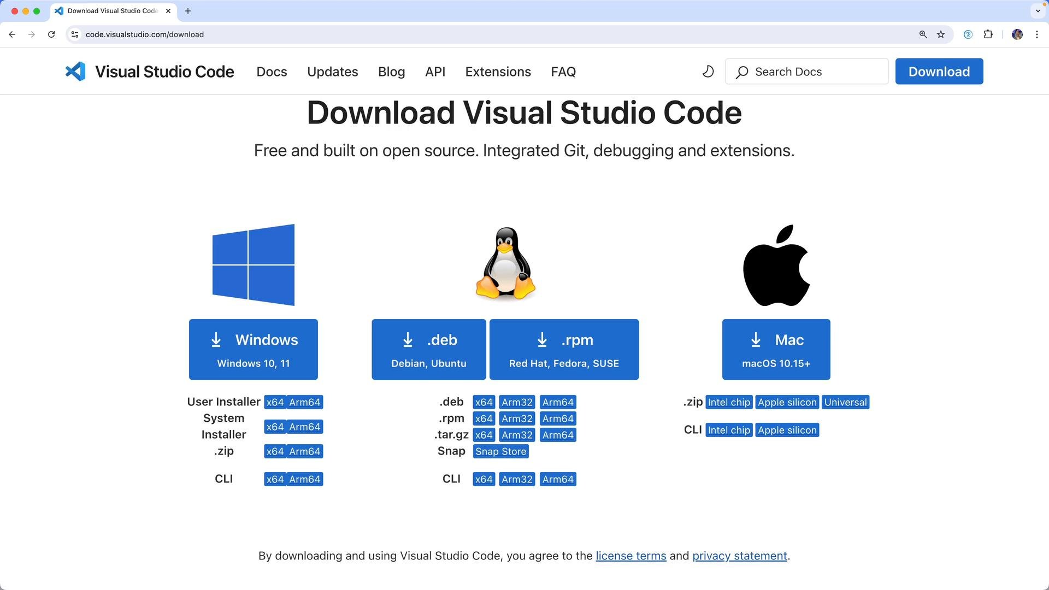Screen dimensions: 1049x590
Task: Choose Linux .tar.gz x64 link
Action: click(x=484, y=435)
